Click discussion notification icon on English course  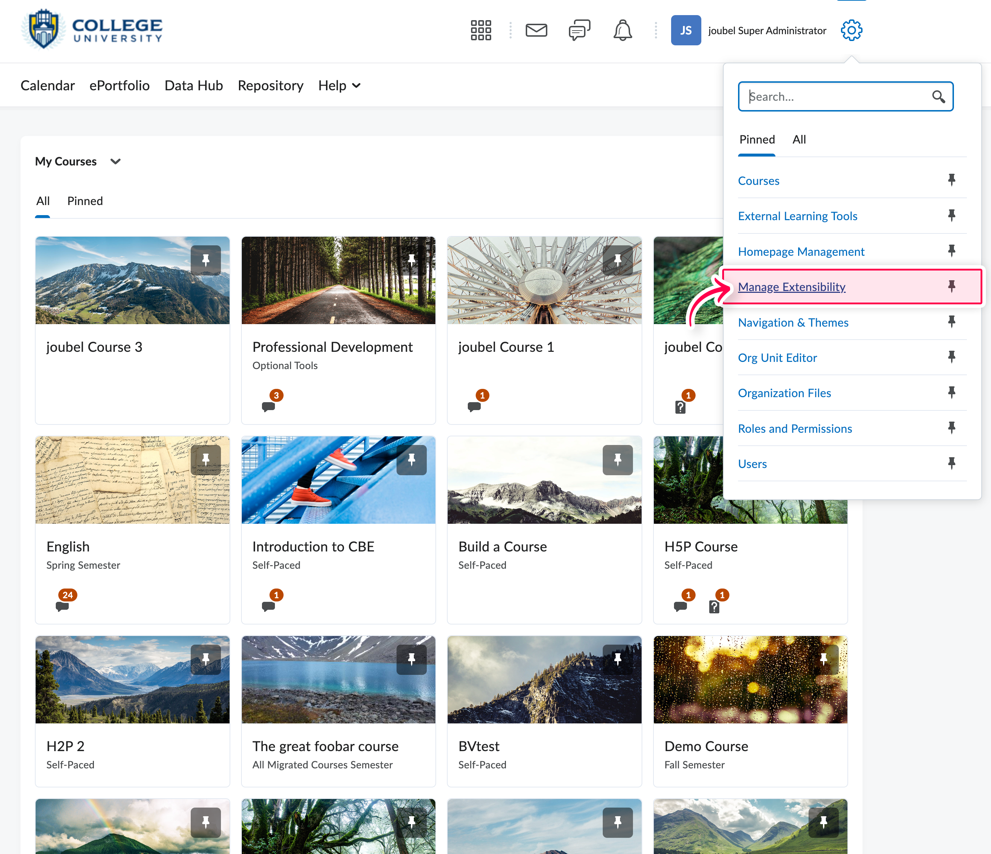point(63,606)
